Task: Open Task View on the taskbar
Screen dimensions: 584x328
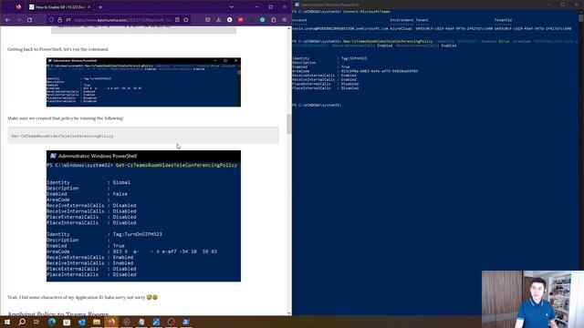Action: coord(36,322)
